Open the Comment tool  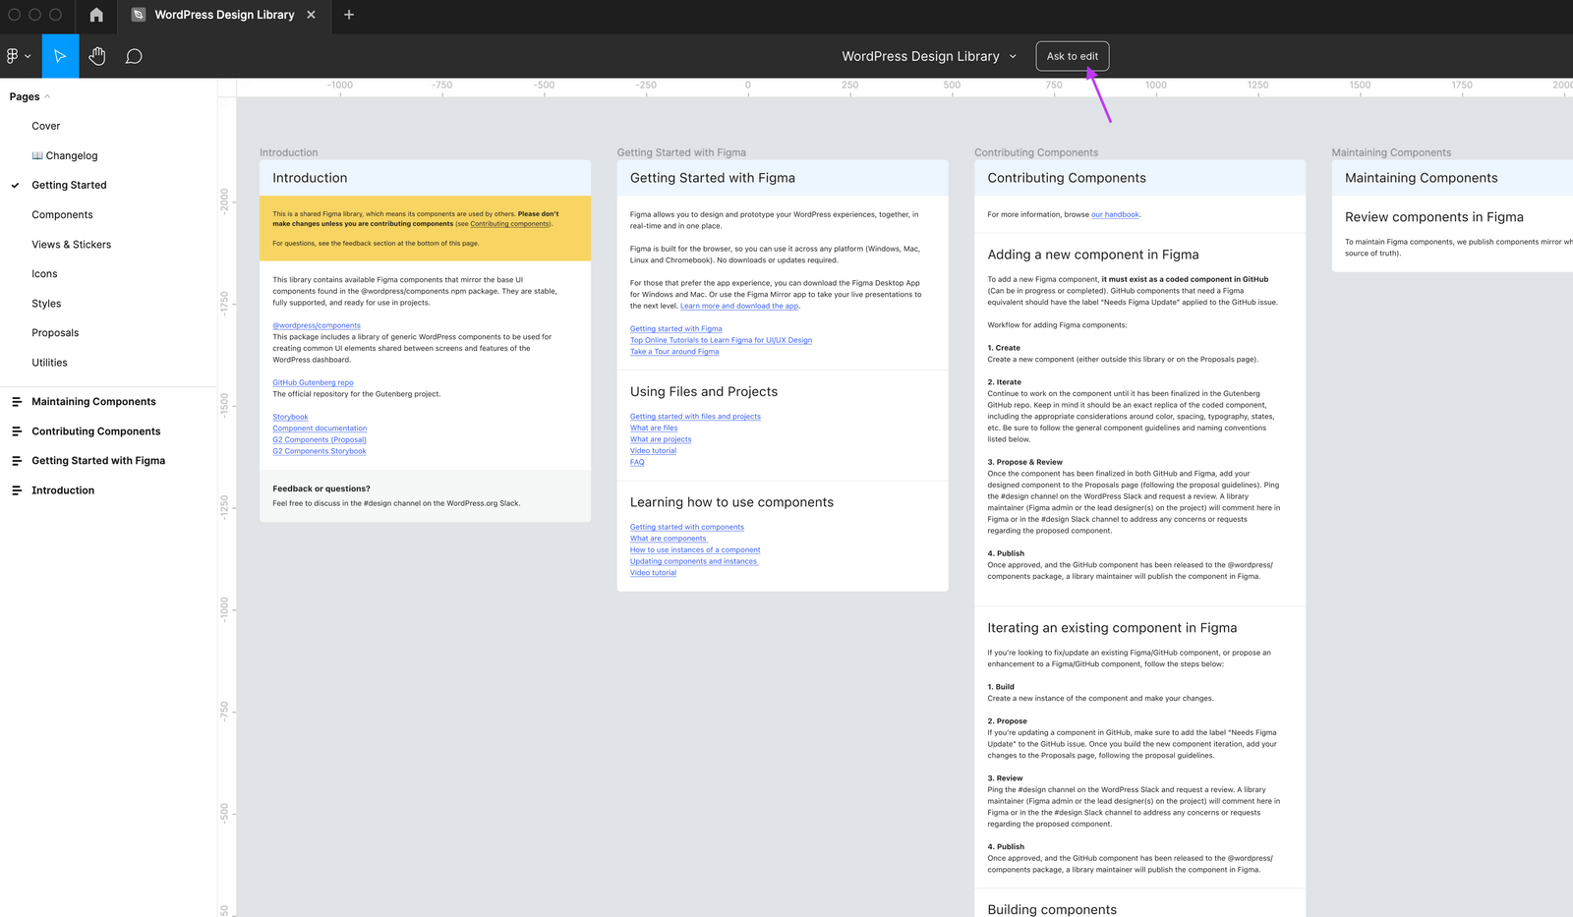[134, 55]
